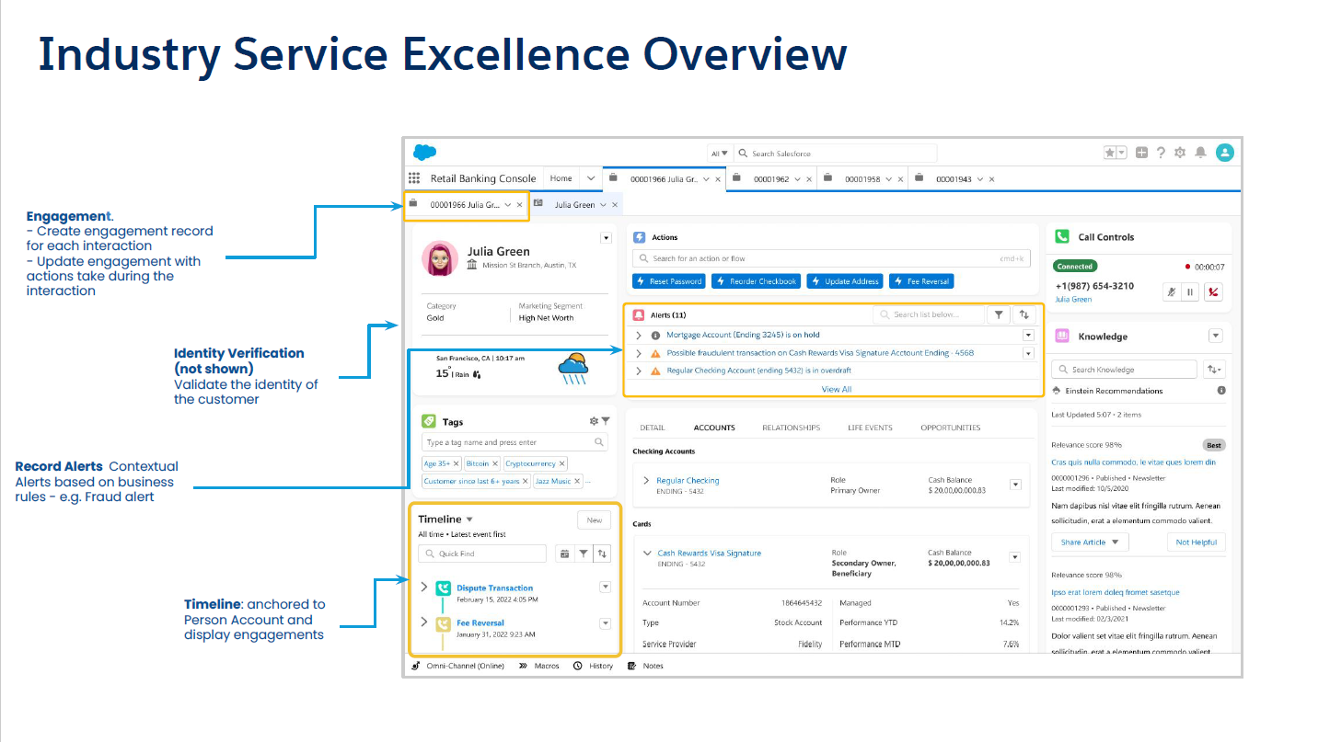The width and height of the screenshot is (1330, 742).
Task: Open the Help question mark icon
Action: [x=1162, y=153]
